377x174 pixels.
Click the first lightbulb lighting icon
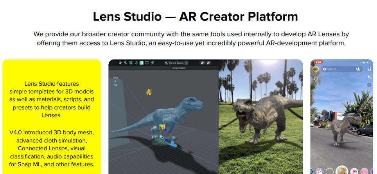click(202, 63)
